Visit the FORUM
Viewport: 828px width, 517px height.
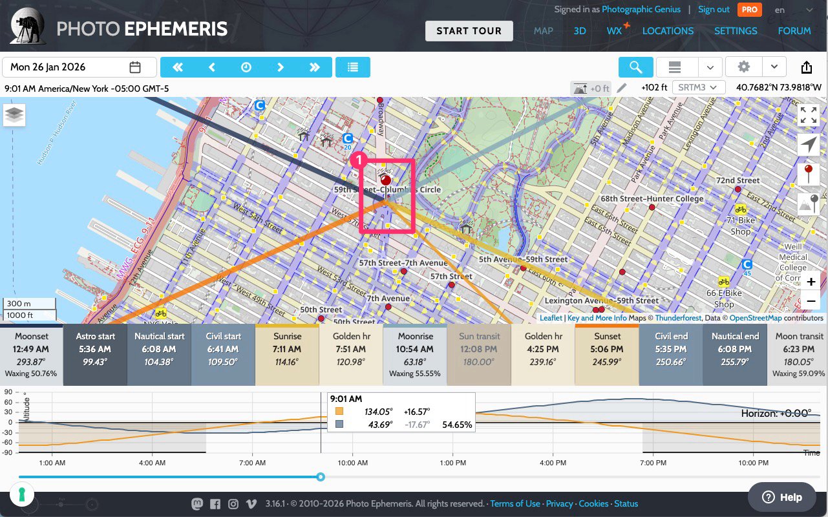(x=794, y=30)
